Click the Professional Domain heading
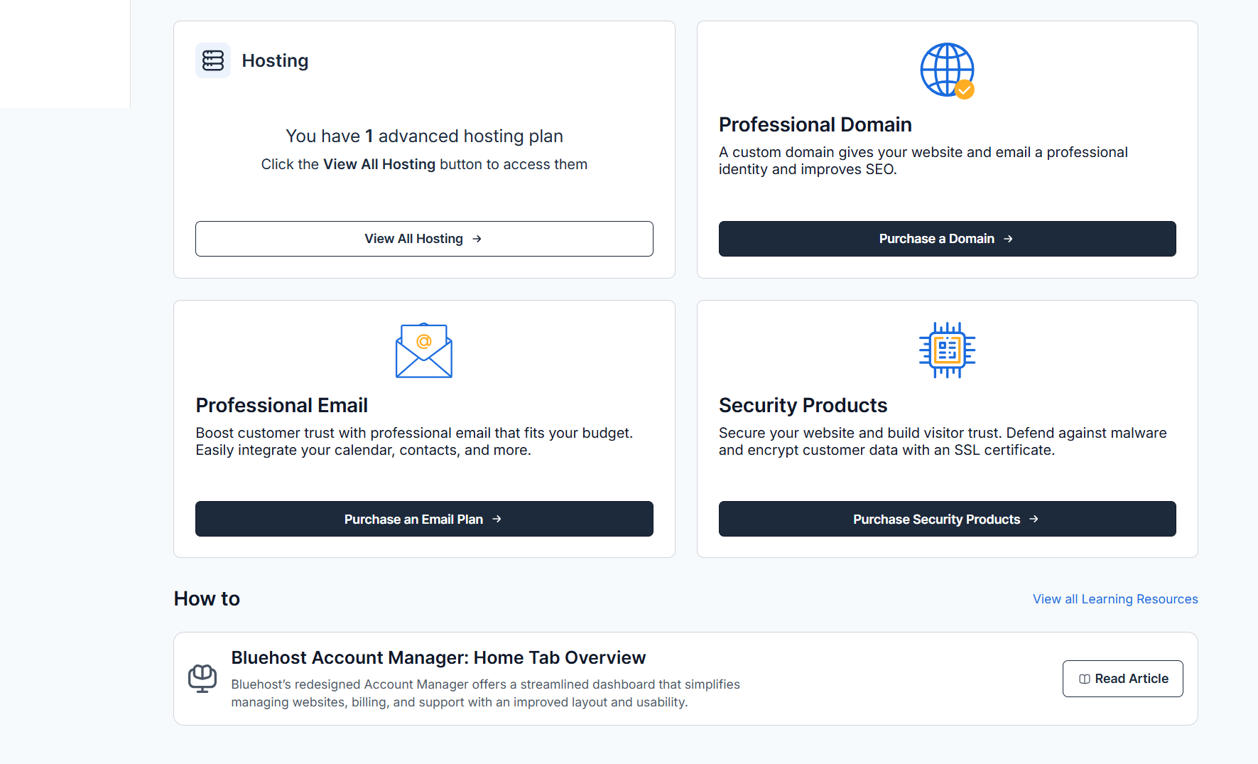 click(x=815, y=124)
